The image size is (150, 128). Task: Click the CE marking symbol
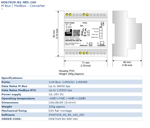tap(85, 30)
